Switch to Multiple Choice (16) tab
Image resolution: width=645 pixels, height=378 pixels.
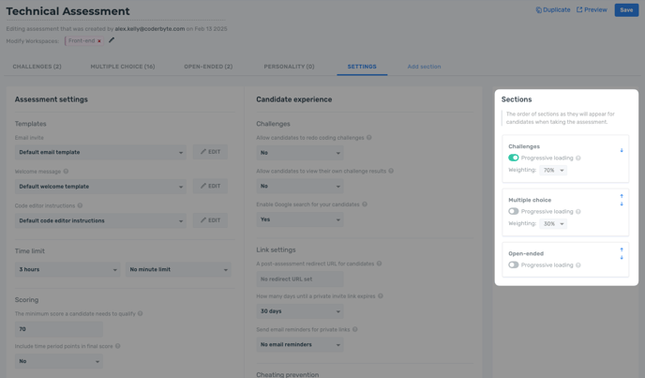pyautogui.click(x=123, y=67)
